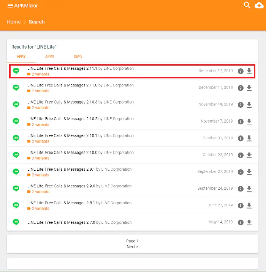This screenshot has height=272, width=266.
Task: Download LINE Lite 2.9.0 APK
Action: click(249, 189)
